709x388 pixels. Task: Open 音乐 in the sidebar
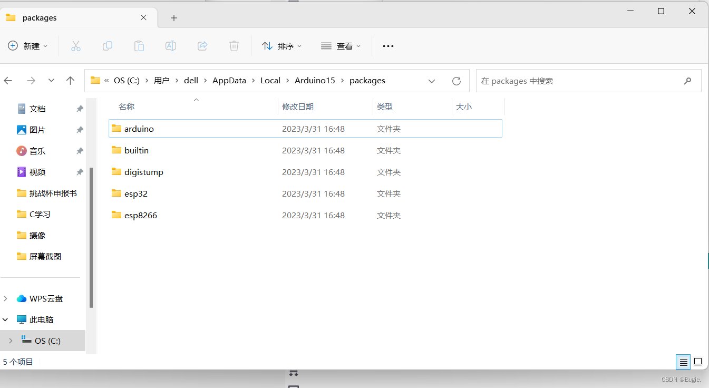tap(37, 151)
